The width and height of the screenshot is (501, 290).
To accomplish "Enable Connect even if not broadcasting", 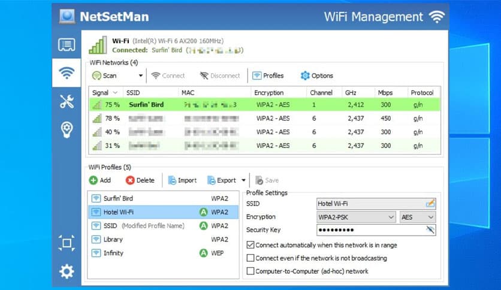I will (251, 258).
